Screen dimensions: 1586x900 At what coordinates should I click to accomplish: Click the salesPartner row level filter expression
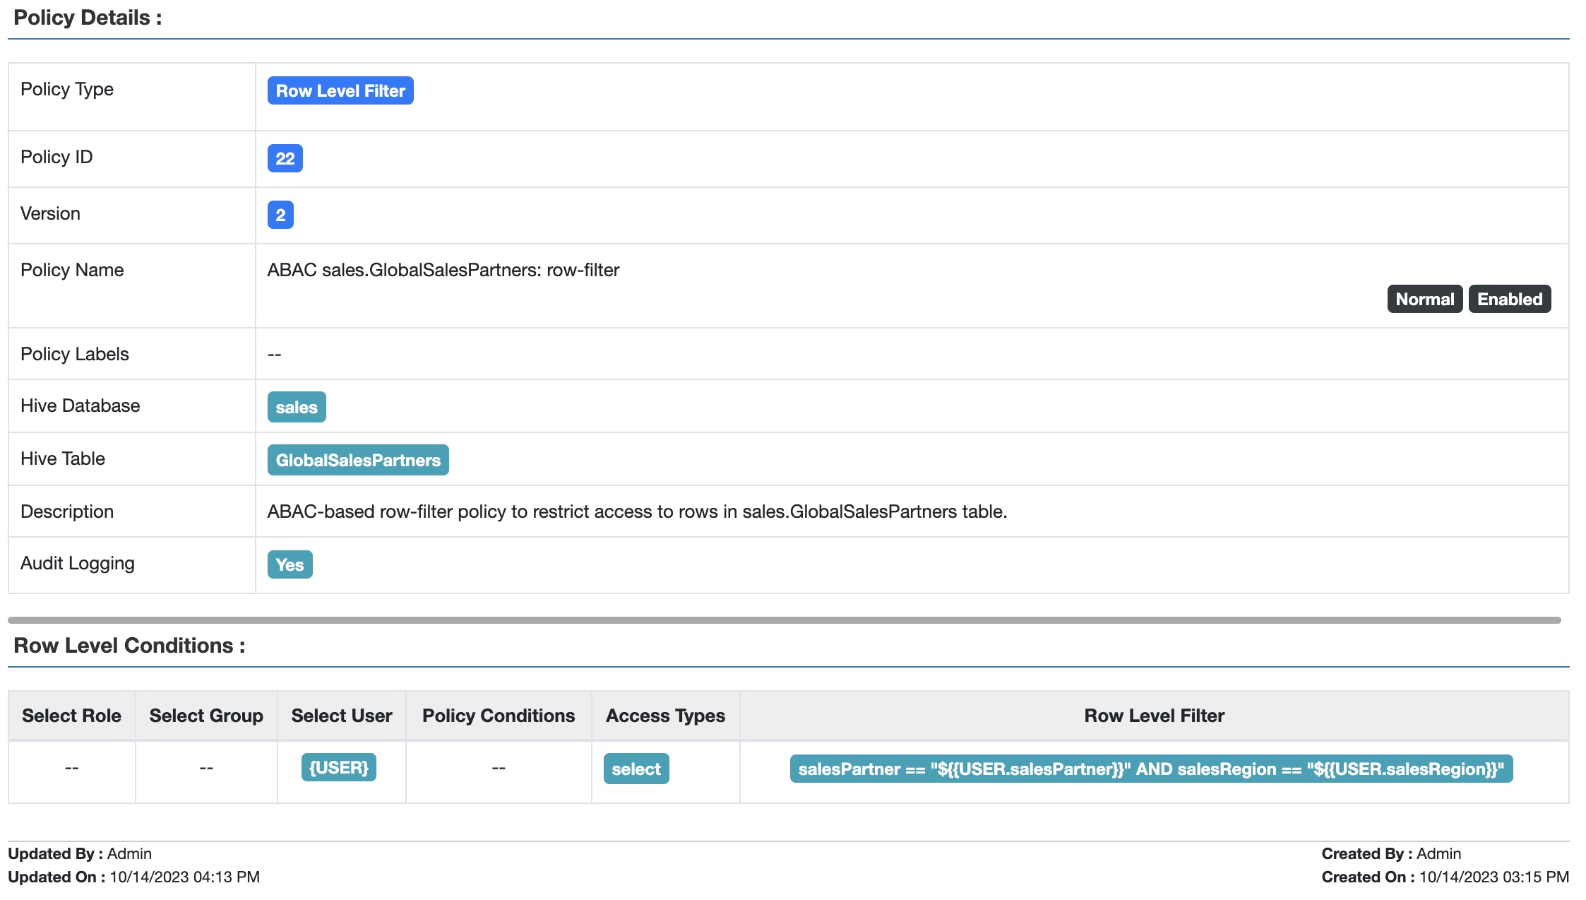point(1150,769)
